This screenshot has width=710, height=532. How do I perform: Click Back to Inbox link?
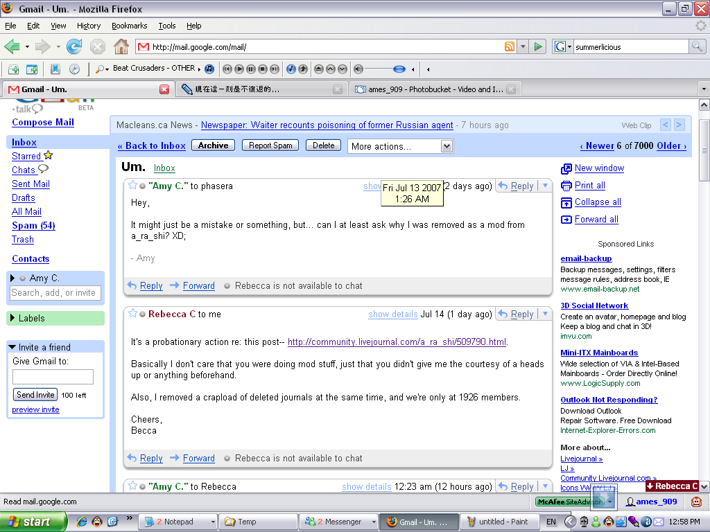click(152, 145)
